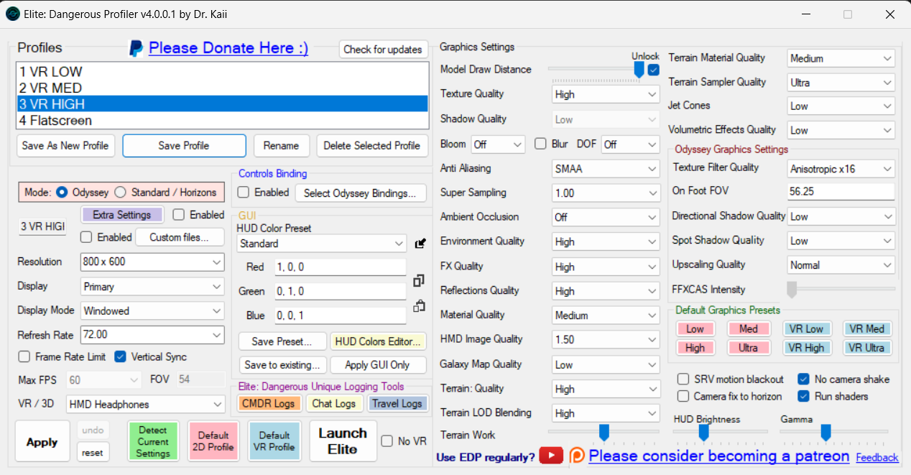Screen dimensions: 911x475
Task: Click the Feedback link
Action: tap(877, 458)
